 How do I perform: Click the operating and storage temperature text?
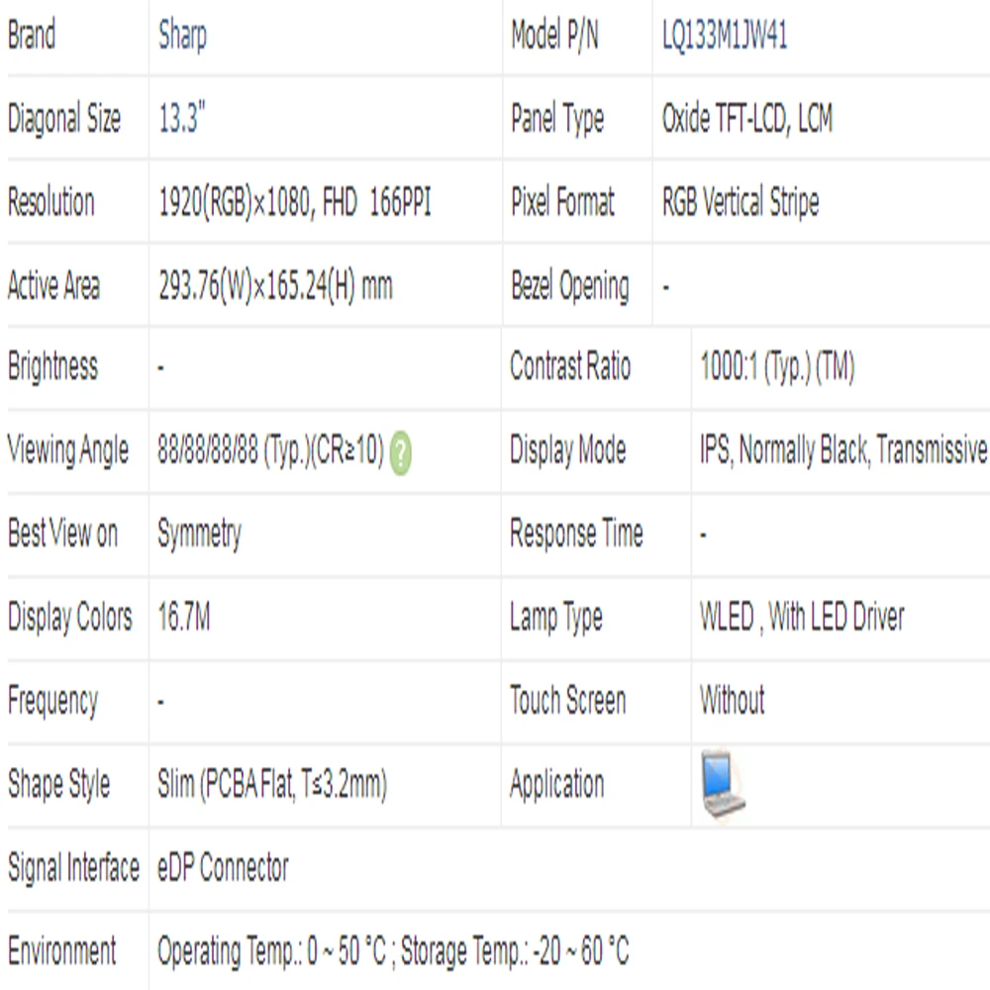(x=393, y=950)
